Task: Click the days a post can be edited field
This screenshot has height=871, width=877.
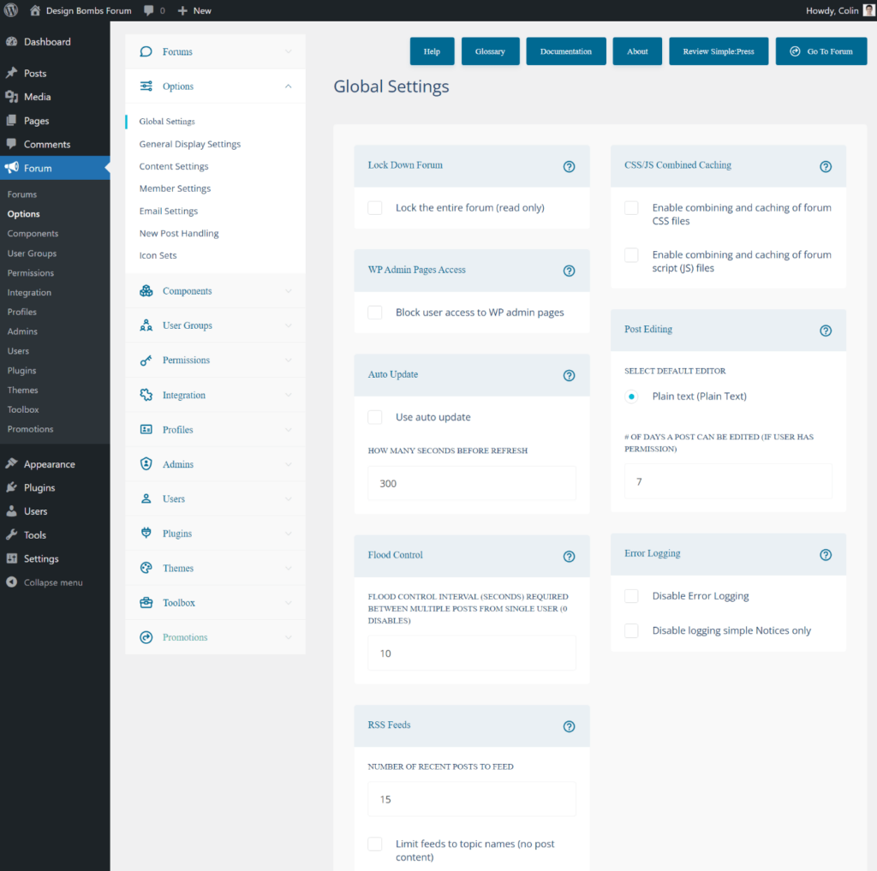Action: [728, 481]
